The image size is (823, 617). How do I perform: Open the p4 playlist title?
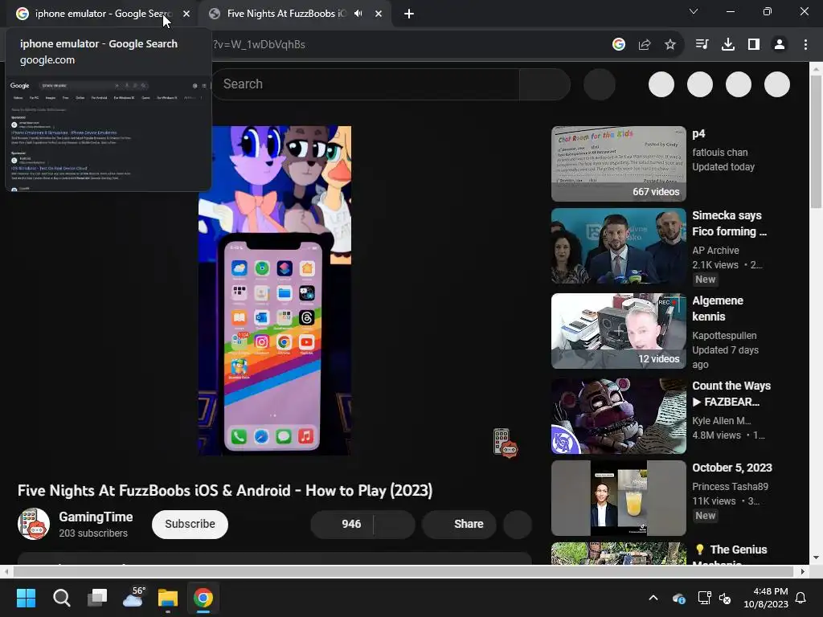[698, 134]
